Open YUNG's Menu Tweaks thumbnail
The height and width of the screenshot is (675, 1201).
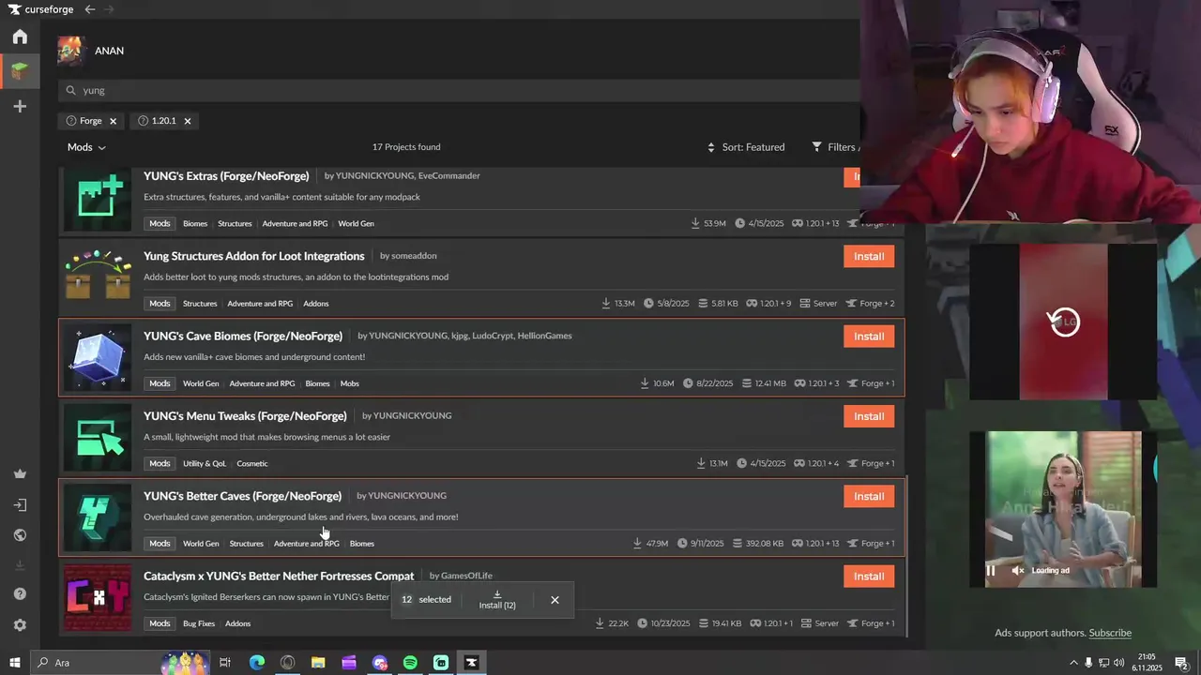98,438
